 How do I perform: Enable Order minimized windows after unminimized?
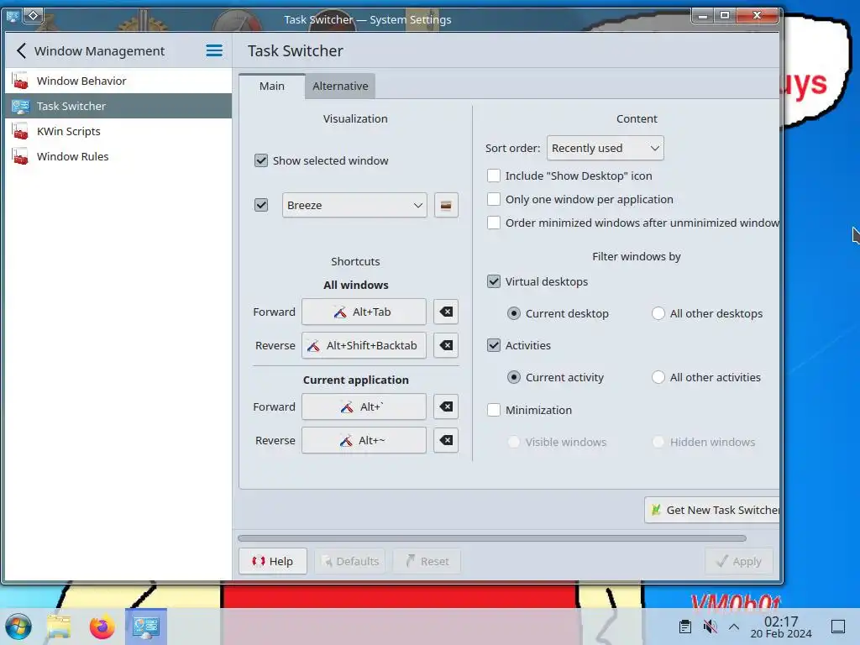pos(494,223)
